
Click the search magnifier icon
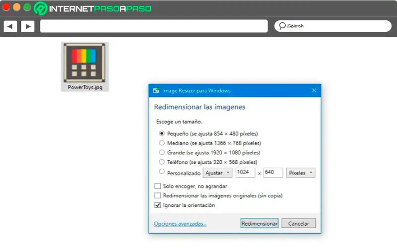282,26
